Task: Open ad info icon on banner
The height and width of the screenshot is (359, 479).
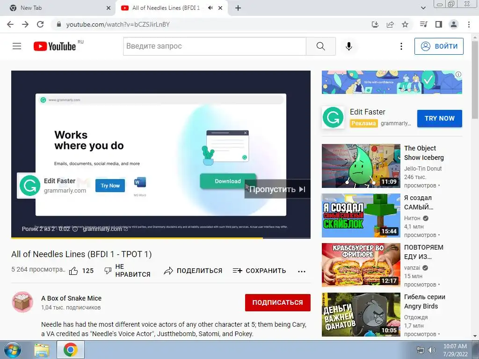Action: click(458, 74)
